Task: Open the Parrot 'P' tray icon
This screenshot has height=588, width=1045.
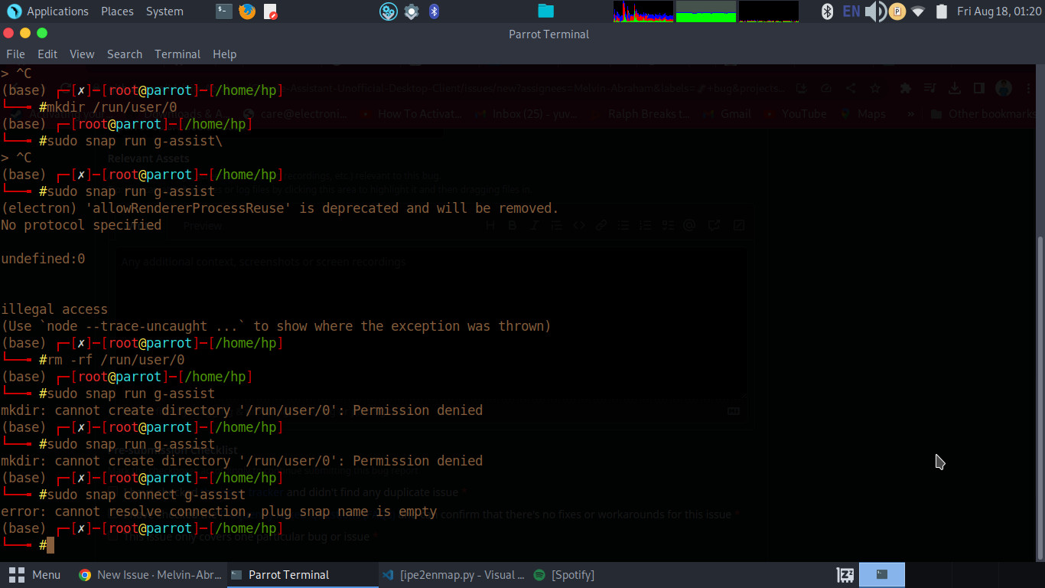Action: pos(896,11)
